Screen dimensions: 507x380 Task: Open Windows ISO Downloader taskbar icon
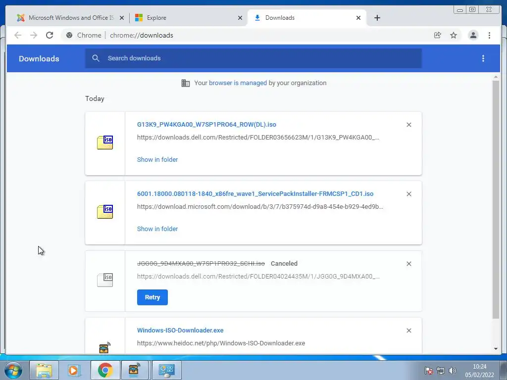pyautogui.click(x=134, y=370)
